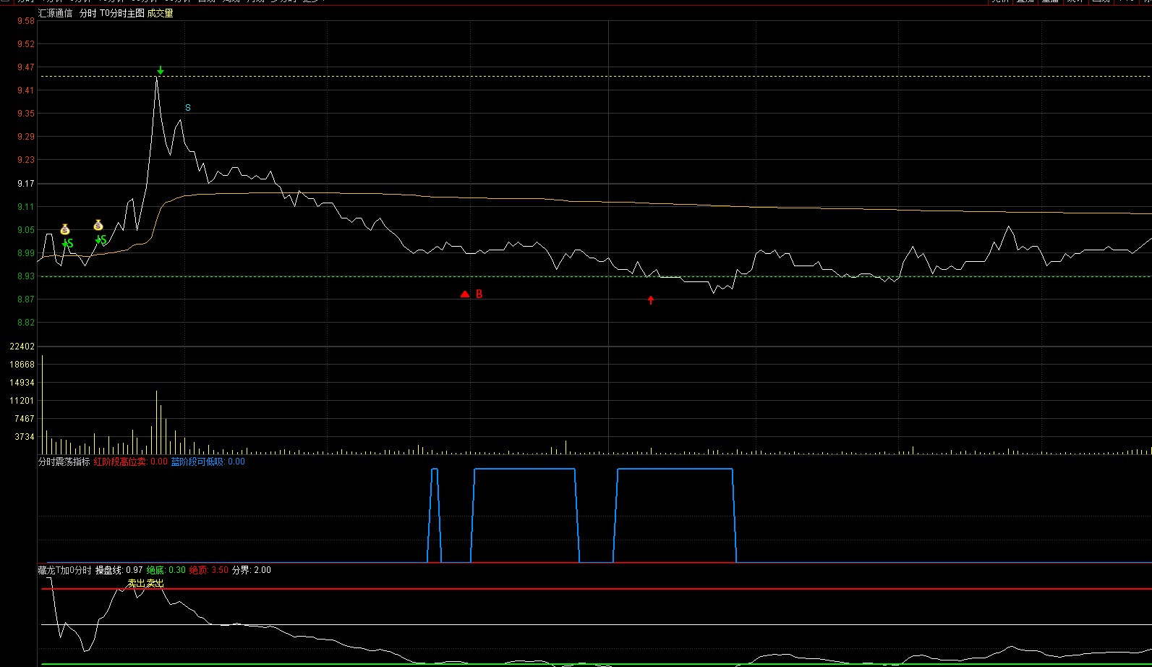Click the 8.93 price axis label
1152x667 pixels.
[x=26, y=276]
